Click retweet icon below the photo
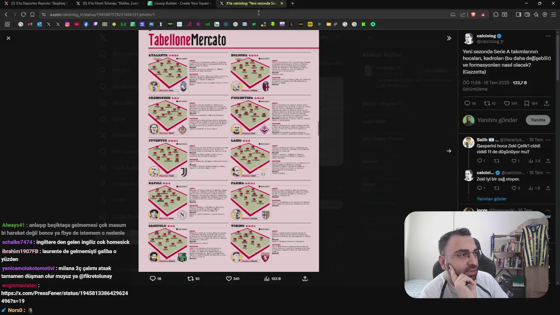This screenshot has width=560, height=315. (x=190, y=278)
